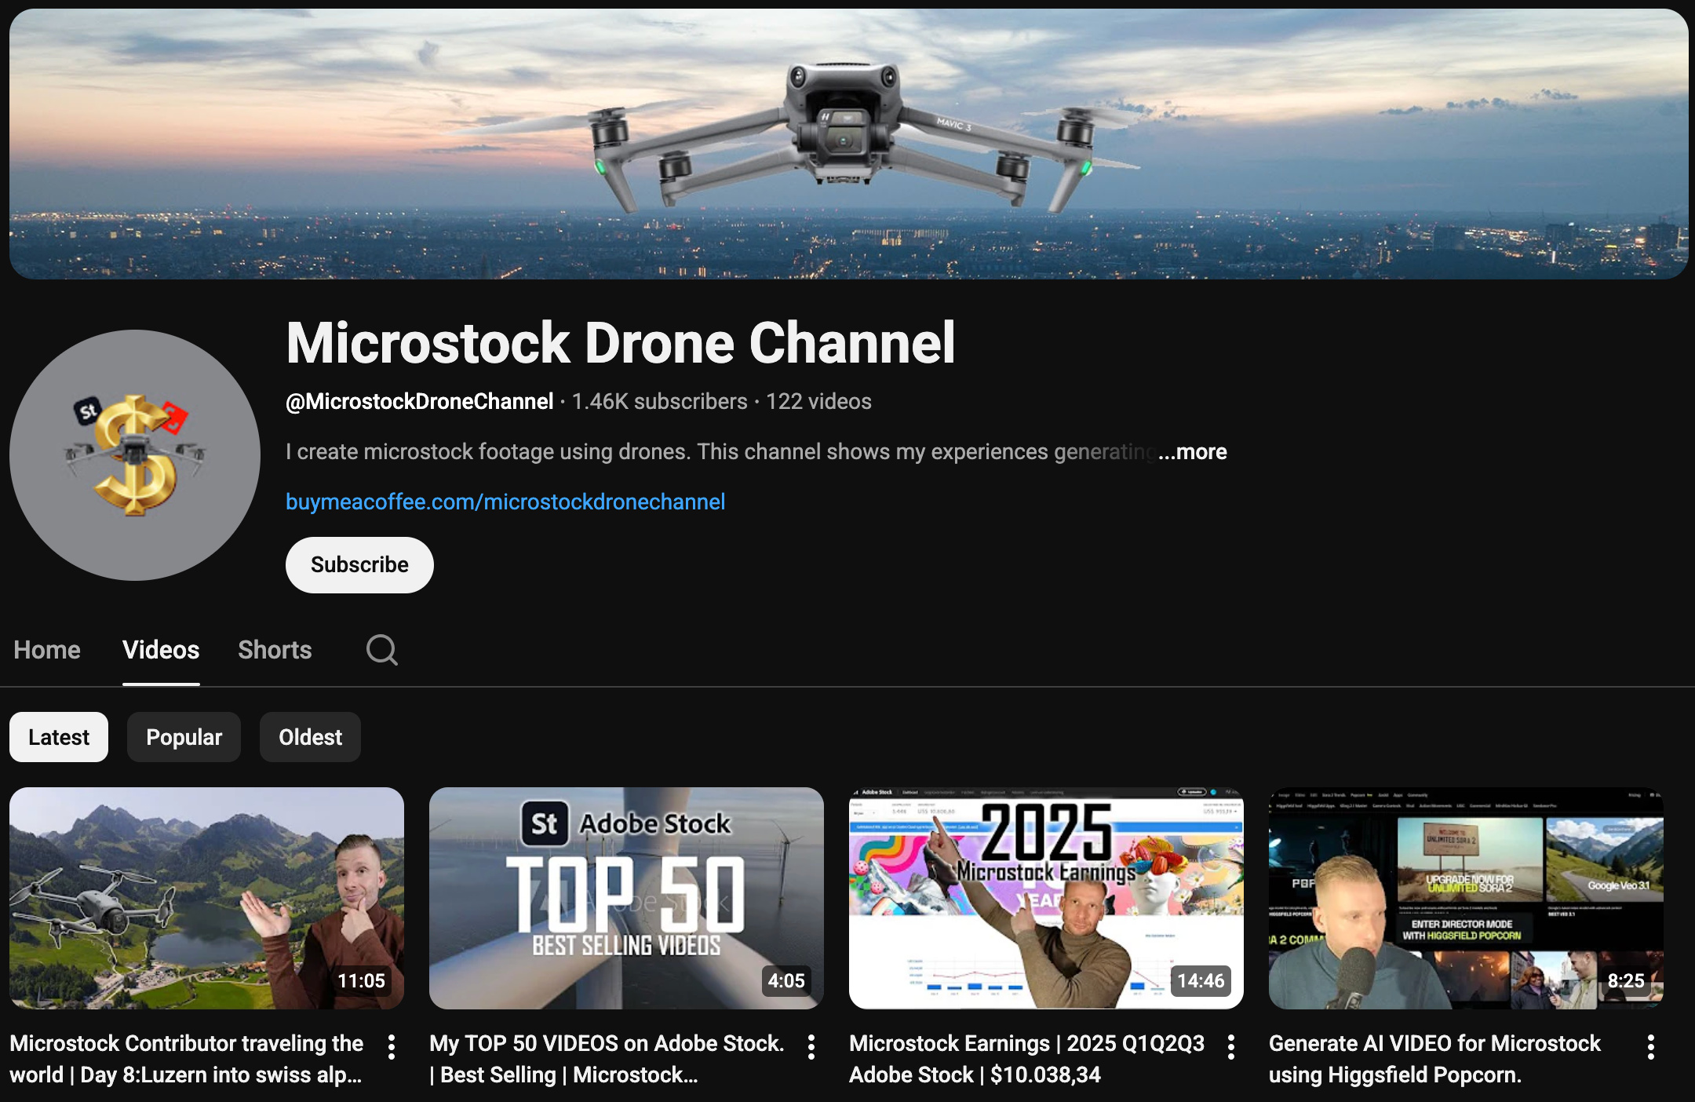Select the Popular sort chip
The height and width of the screenshot is (1102, 1695).
pos(184,737)
